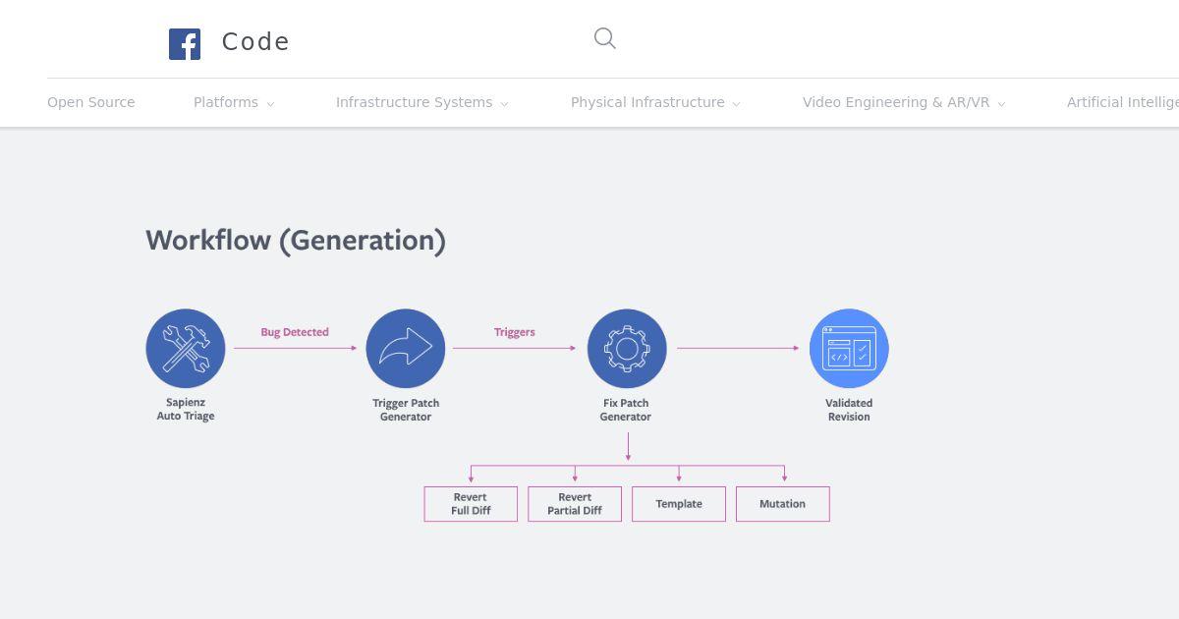Click the Trigger Patch Generator arrow icon
Screen dimensions: 1179x619
[406, 349]
